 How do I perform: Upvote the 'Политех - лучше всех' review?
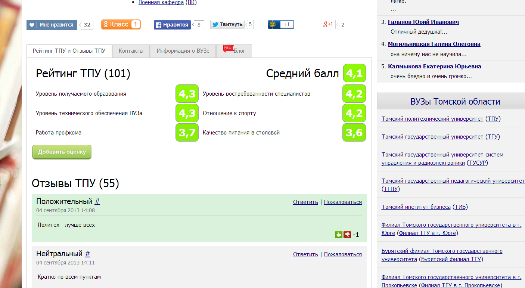pyautogui.click(x=338, y=235)
